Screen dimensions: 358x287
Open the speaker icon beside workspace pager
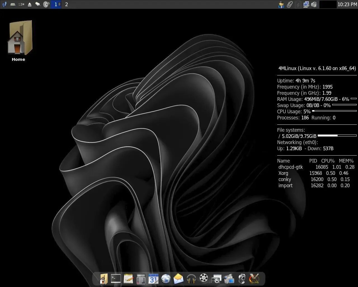(x=46, y=4)
